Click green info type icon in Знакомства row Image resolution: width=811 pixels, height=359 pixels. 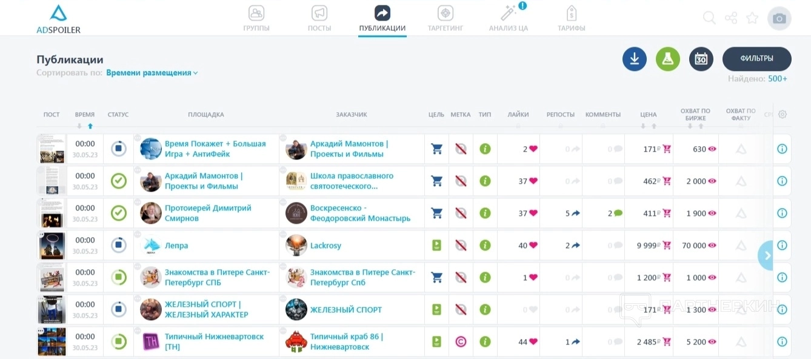coord(485,277)
